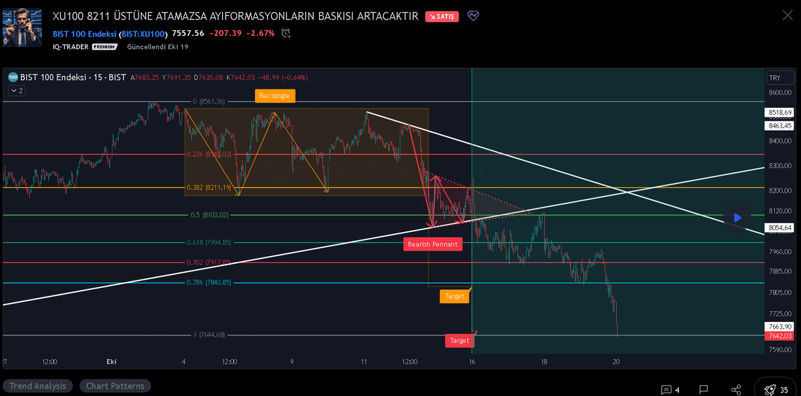Open the Chart Patterns tag
The height and width of the screenshot is (396, 801).
click(115, 386)
